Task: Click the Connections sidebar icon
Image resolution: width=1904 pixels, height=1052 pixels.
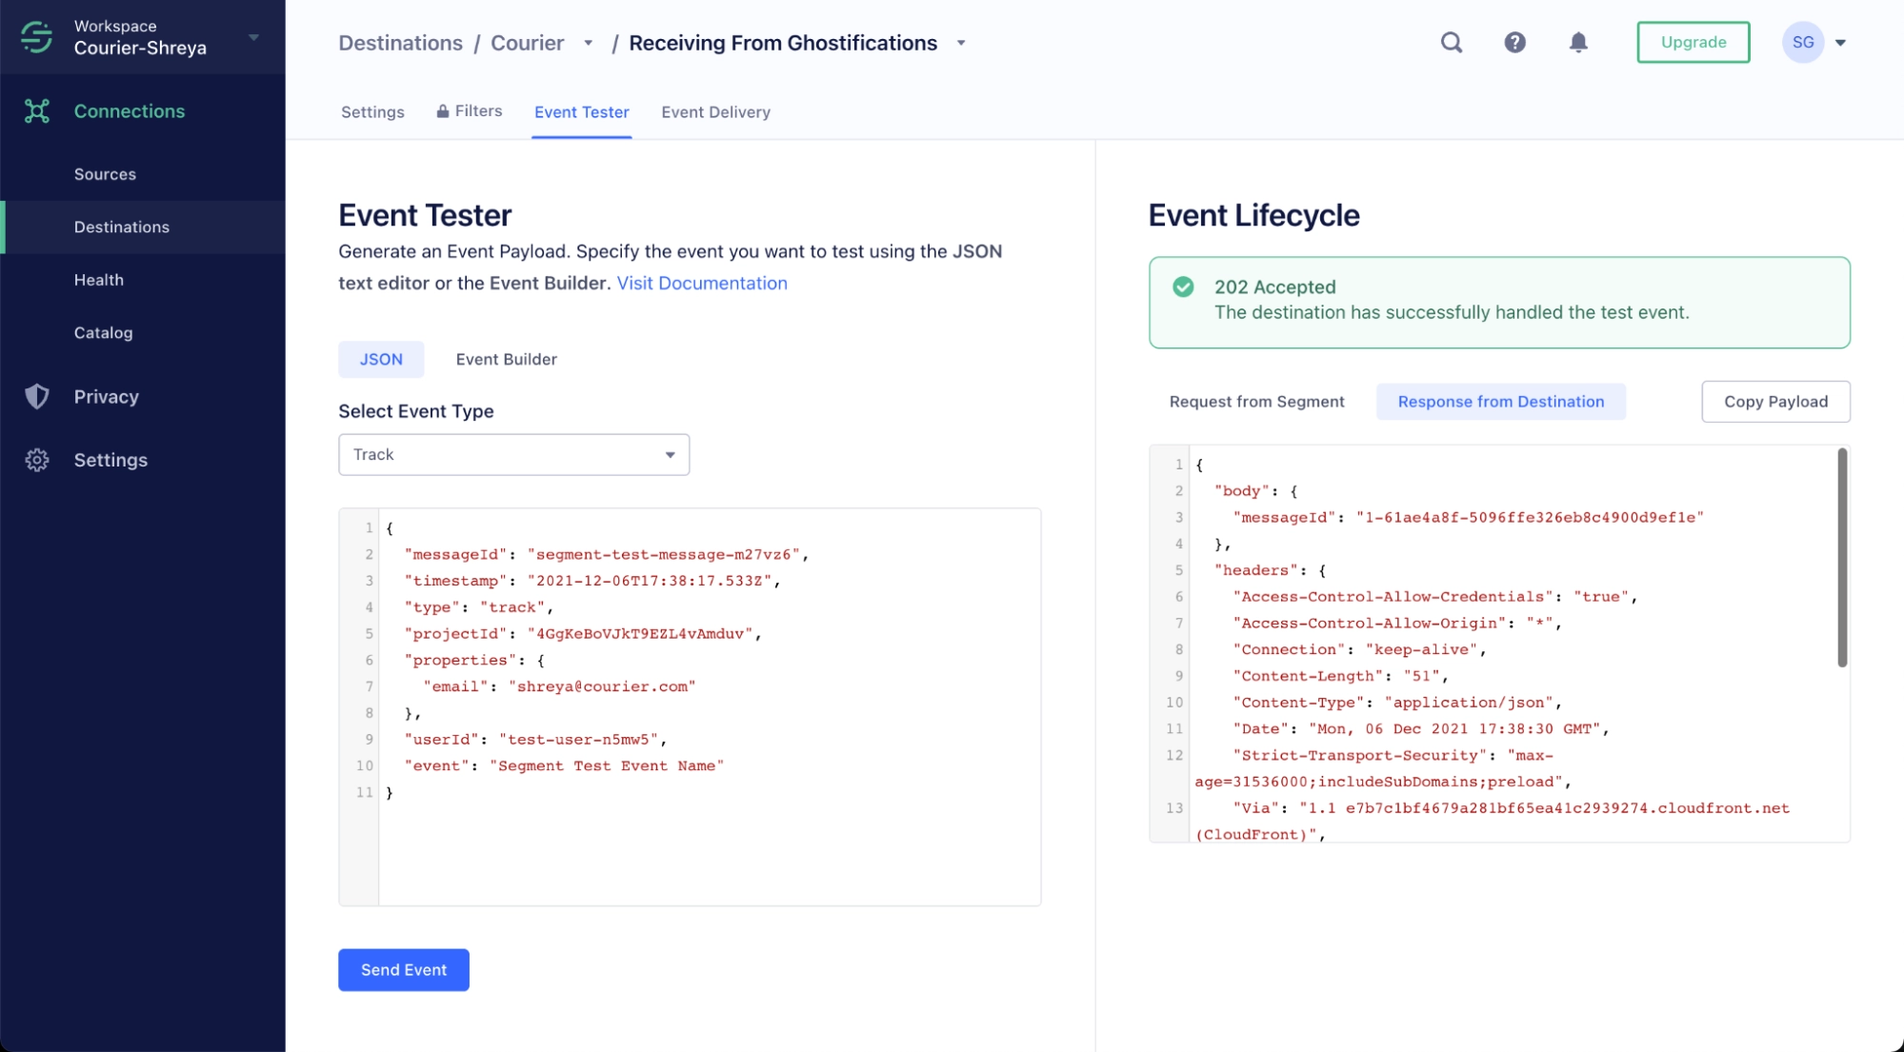Action: 37,111
